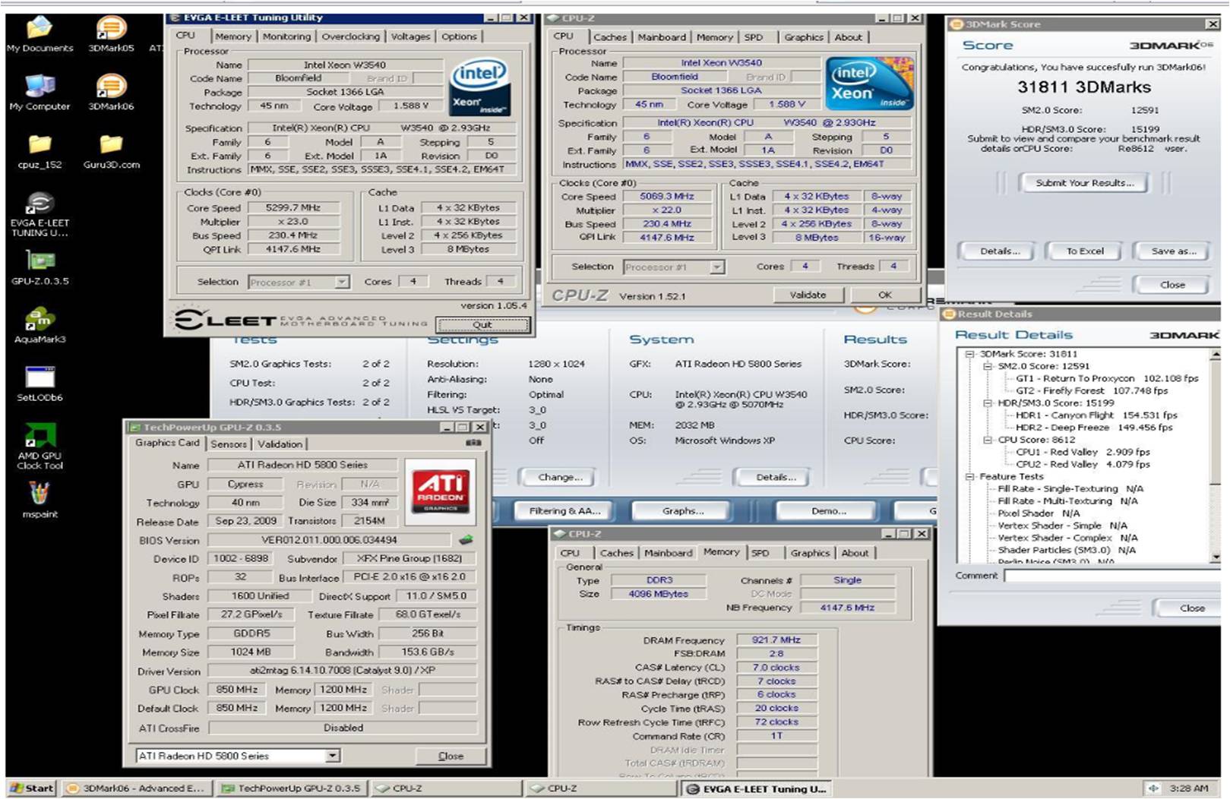
Task: Click the Result Details tree scrollbar
Action: [x=1215, y=454]
